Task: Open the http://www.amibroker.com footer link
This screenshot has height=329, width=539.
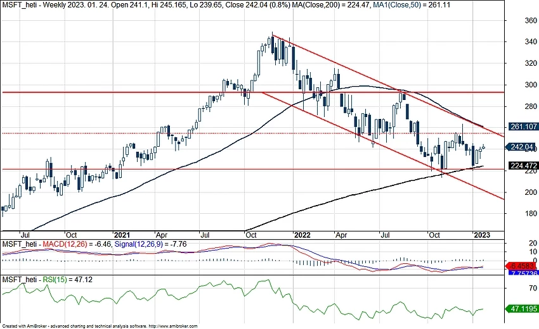Action: pyautogui.click(x=173, y=326)
